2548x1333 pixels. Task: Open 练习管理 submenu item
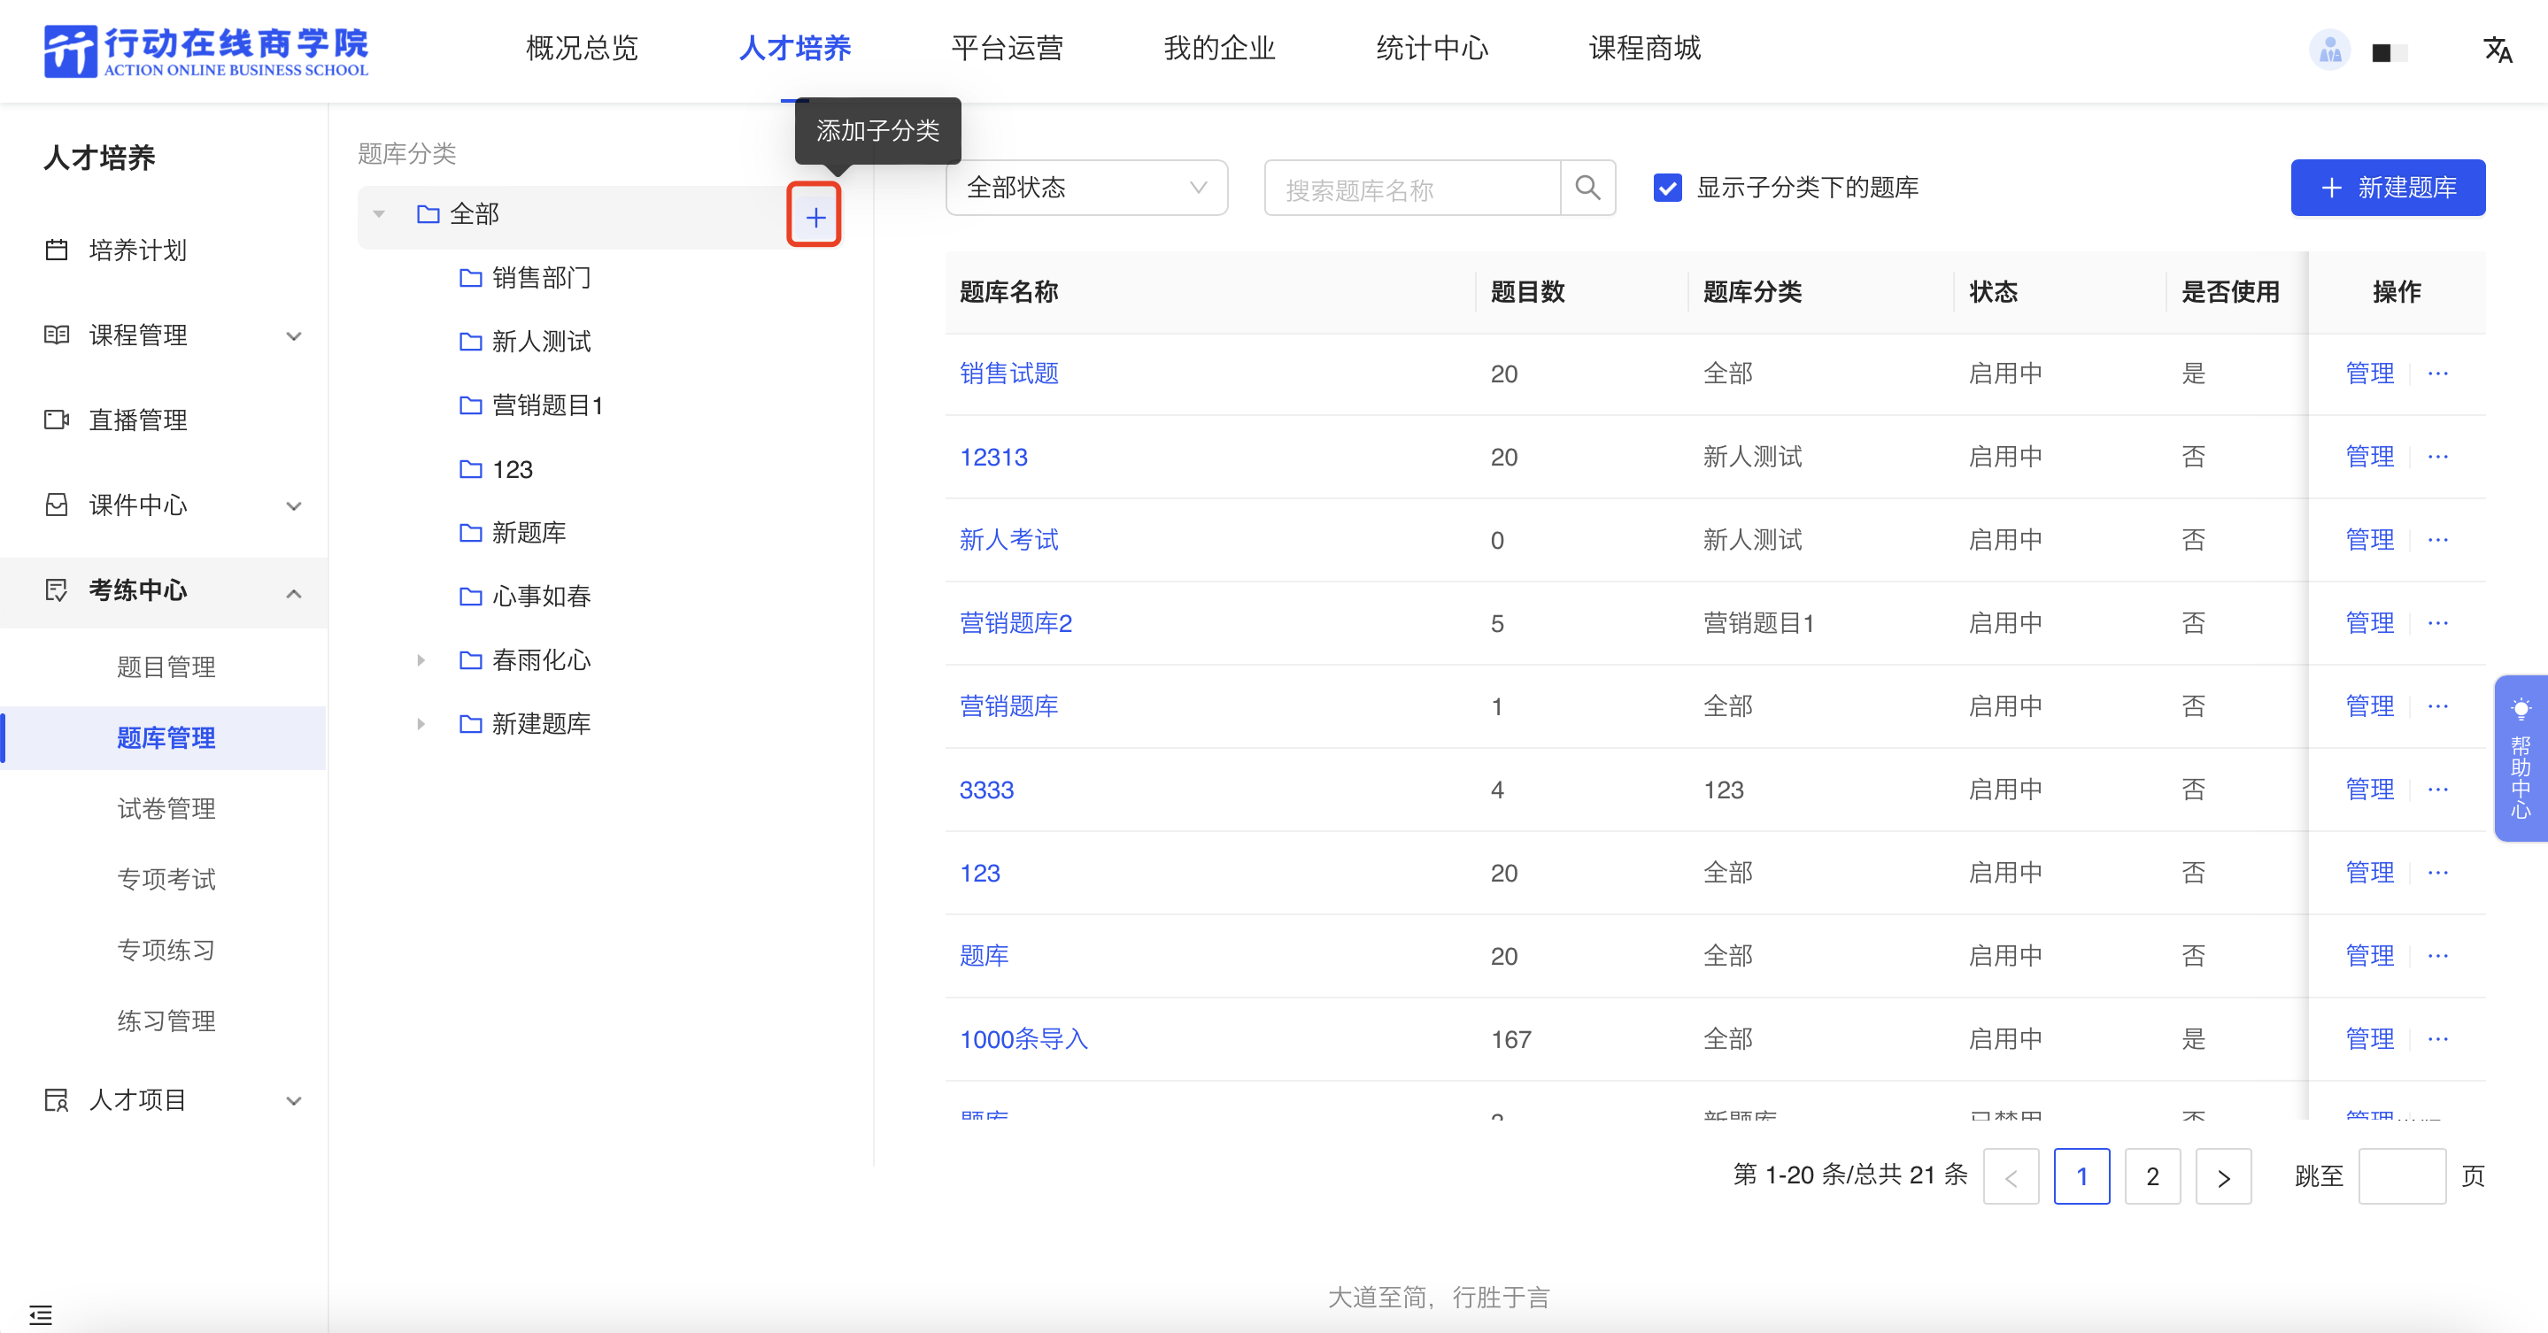coord(166,1021)
